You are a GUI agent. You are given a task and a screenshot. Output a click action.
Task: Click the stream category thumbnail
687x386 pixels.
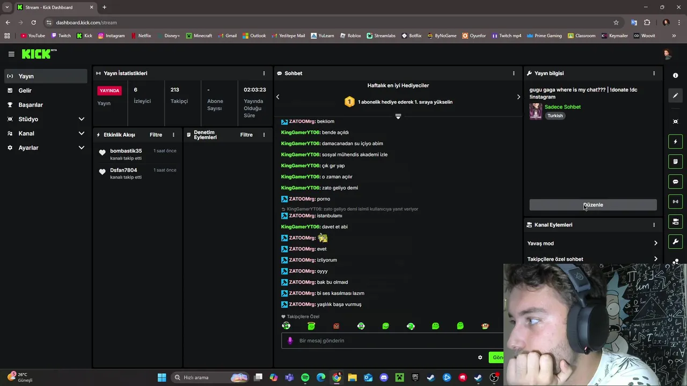[536, 111]
